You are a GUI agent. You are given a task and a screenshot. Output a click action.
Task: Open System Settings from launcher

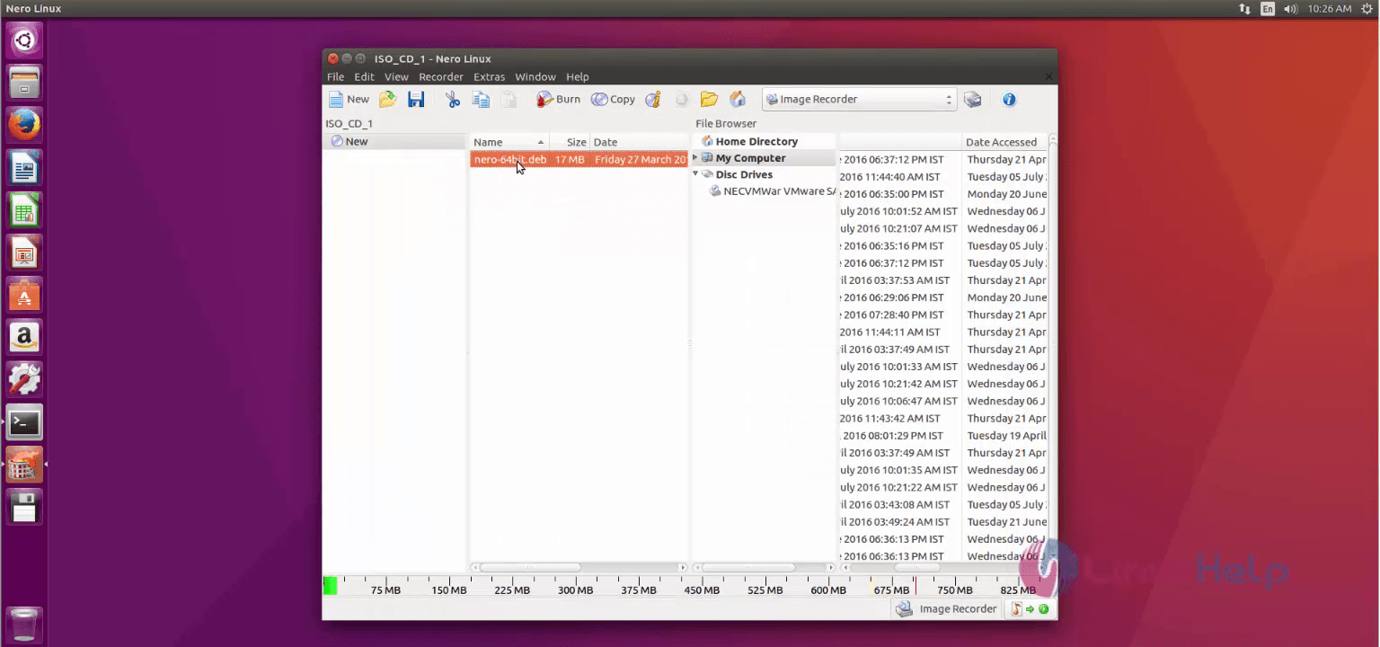pyautogui.click(x=24, y=380)
